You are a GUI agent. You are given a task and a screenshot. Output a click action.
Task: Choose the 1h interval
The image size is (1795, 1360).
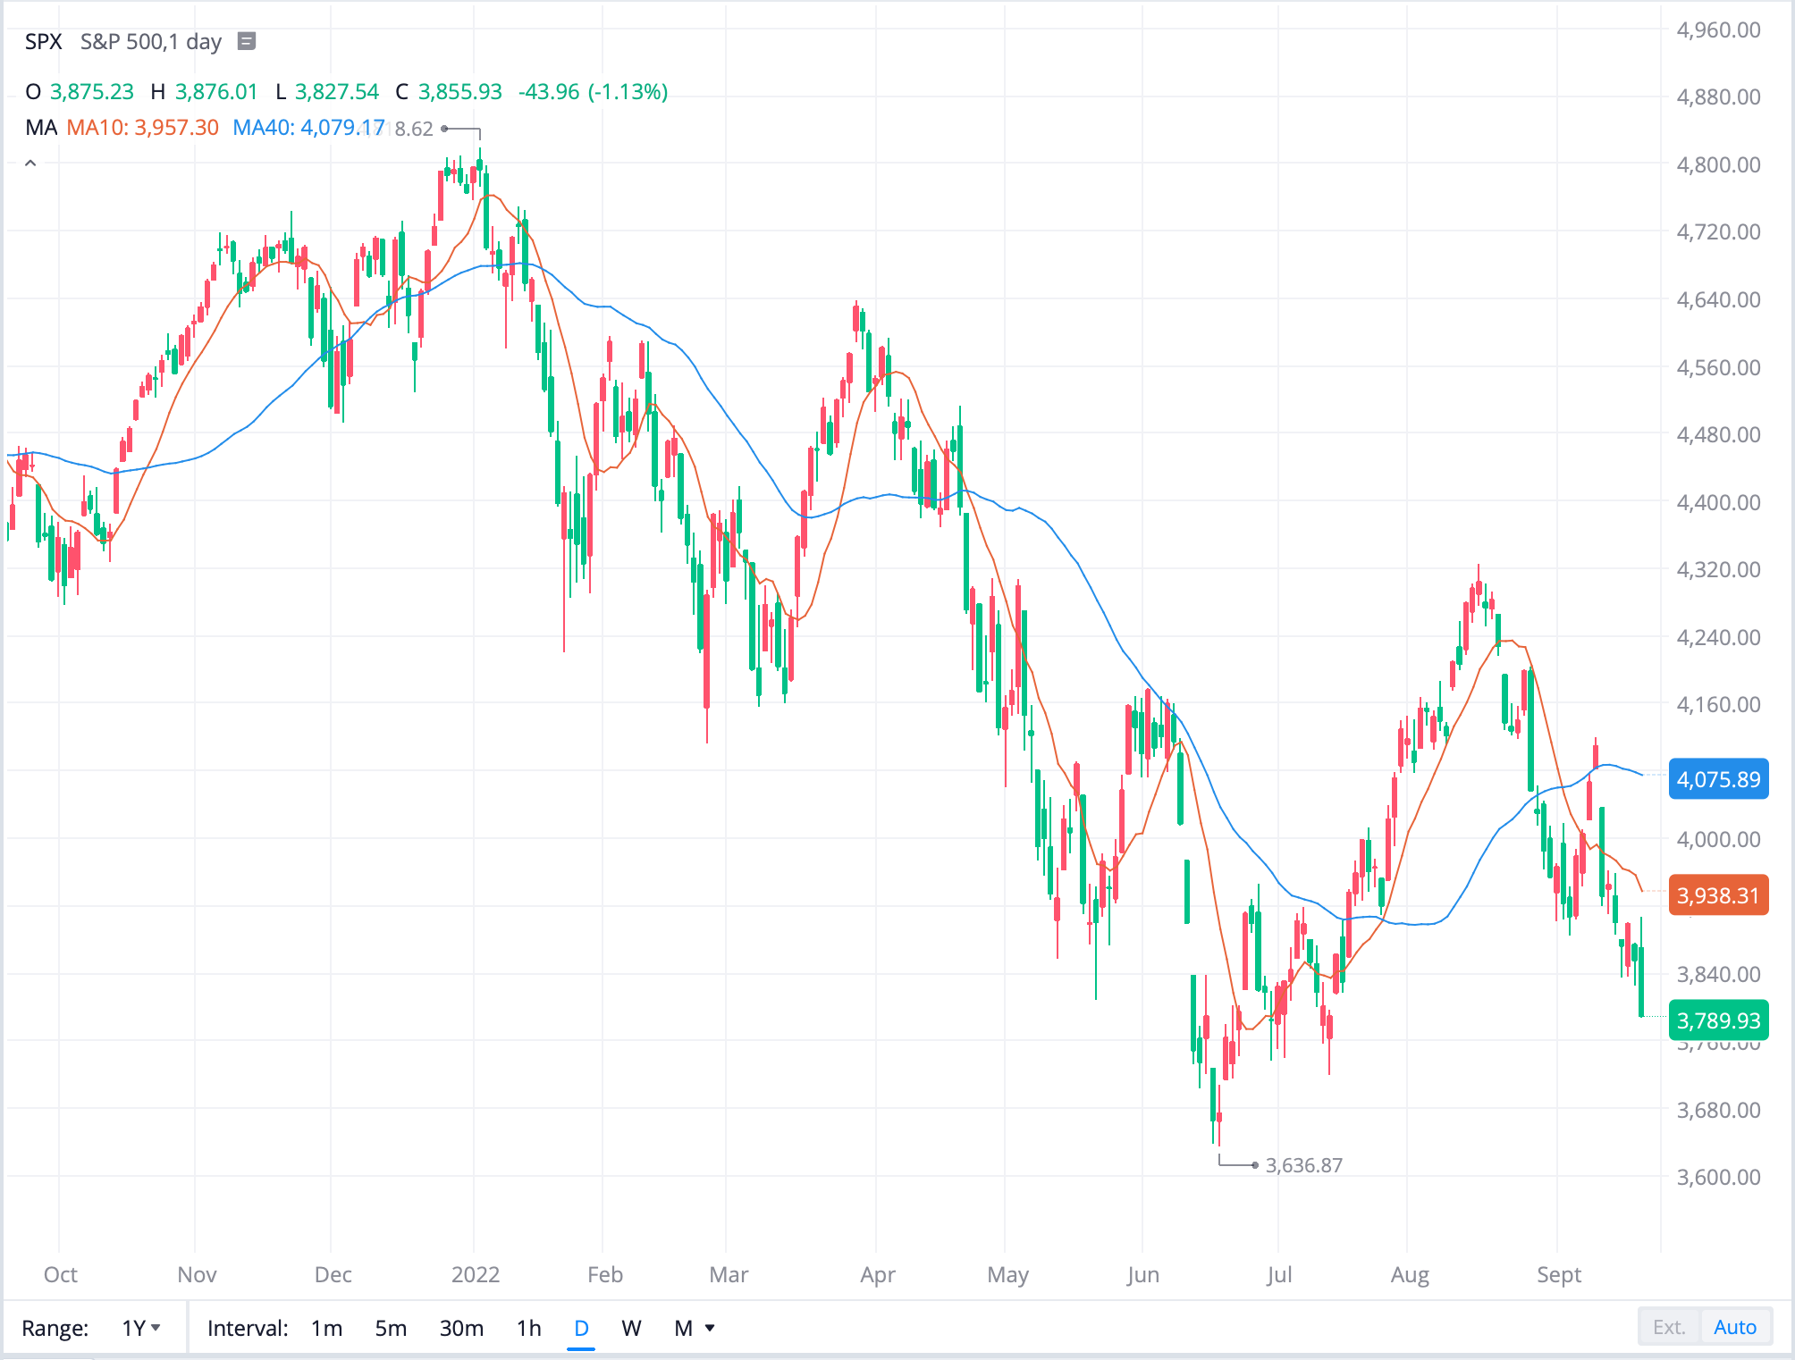coord(528,1328)
